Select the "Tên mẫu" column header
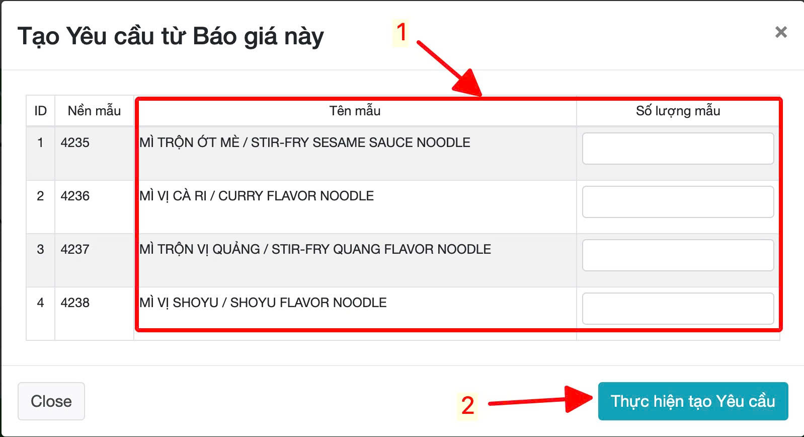 tap(355, 111)
